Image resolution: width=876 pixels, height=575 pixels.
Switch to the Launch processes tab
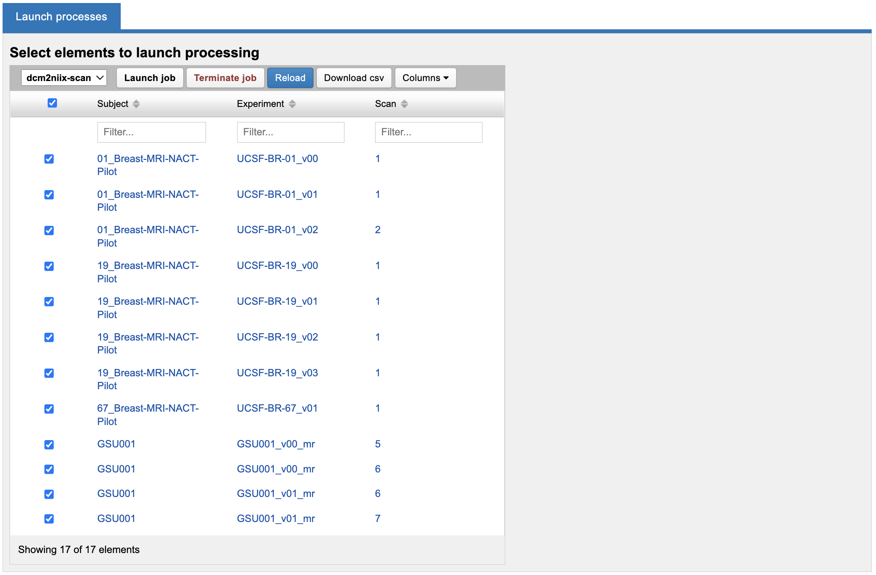point(61,17)
